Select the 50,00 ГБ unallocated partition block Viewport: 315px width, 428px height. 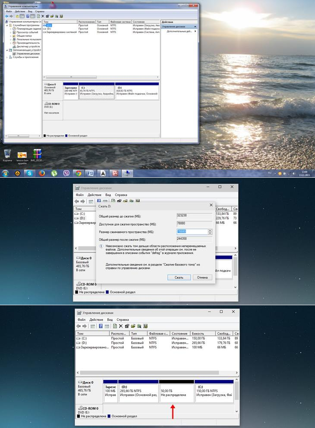tap(176, 392)
